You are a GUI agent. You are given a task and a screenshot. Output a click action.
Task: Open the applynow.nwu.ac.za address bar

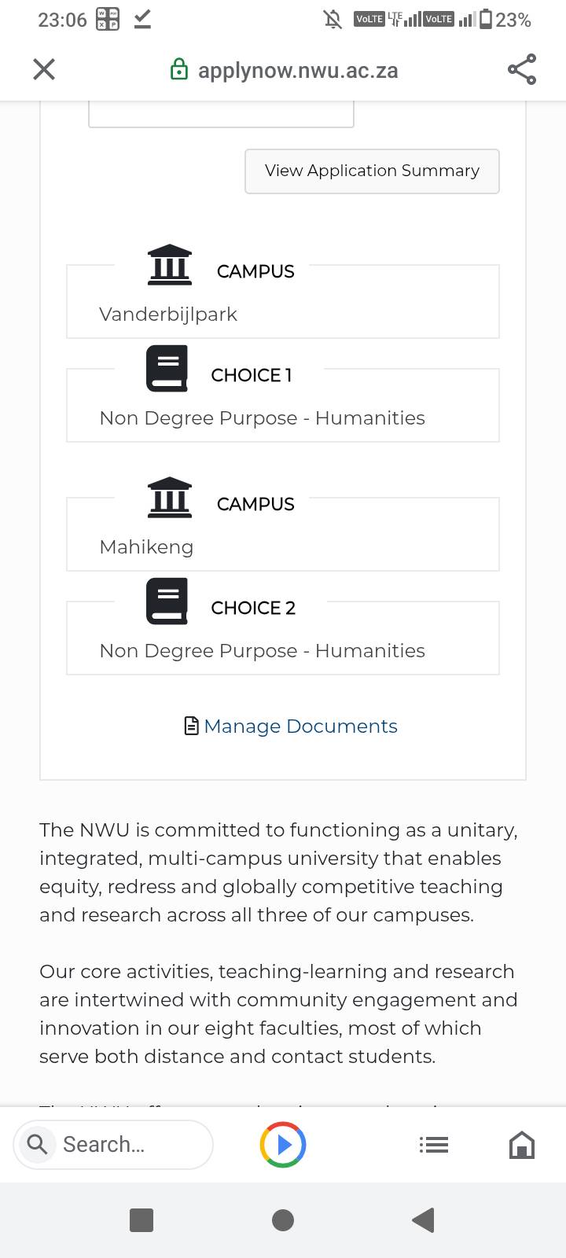pyautogui.click(x=298, y=70)
